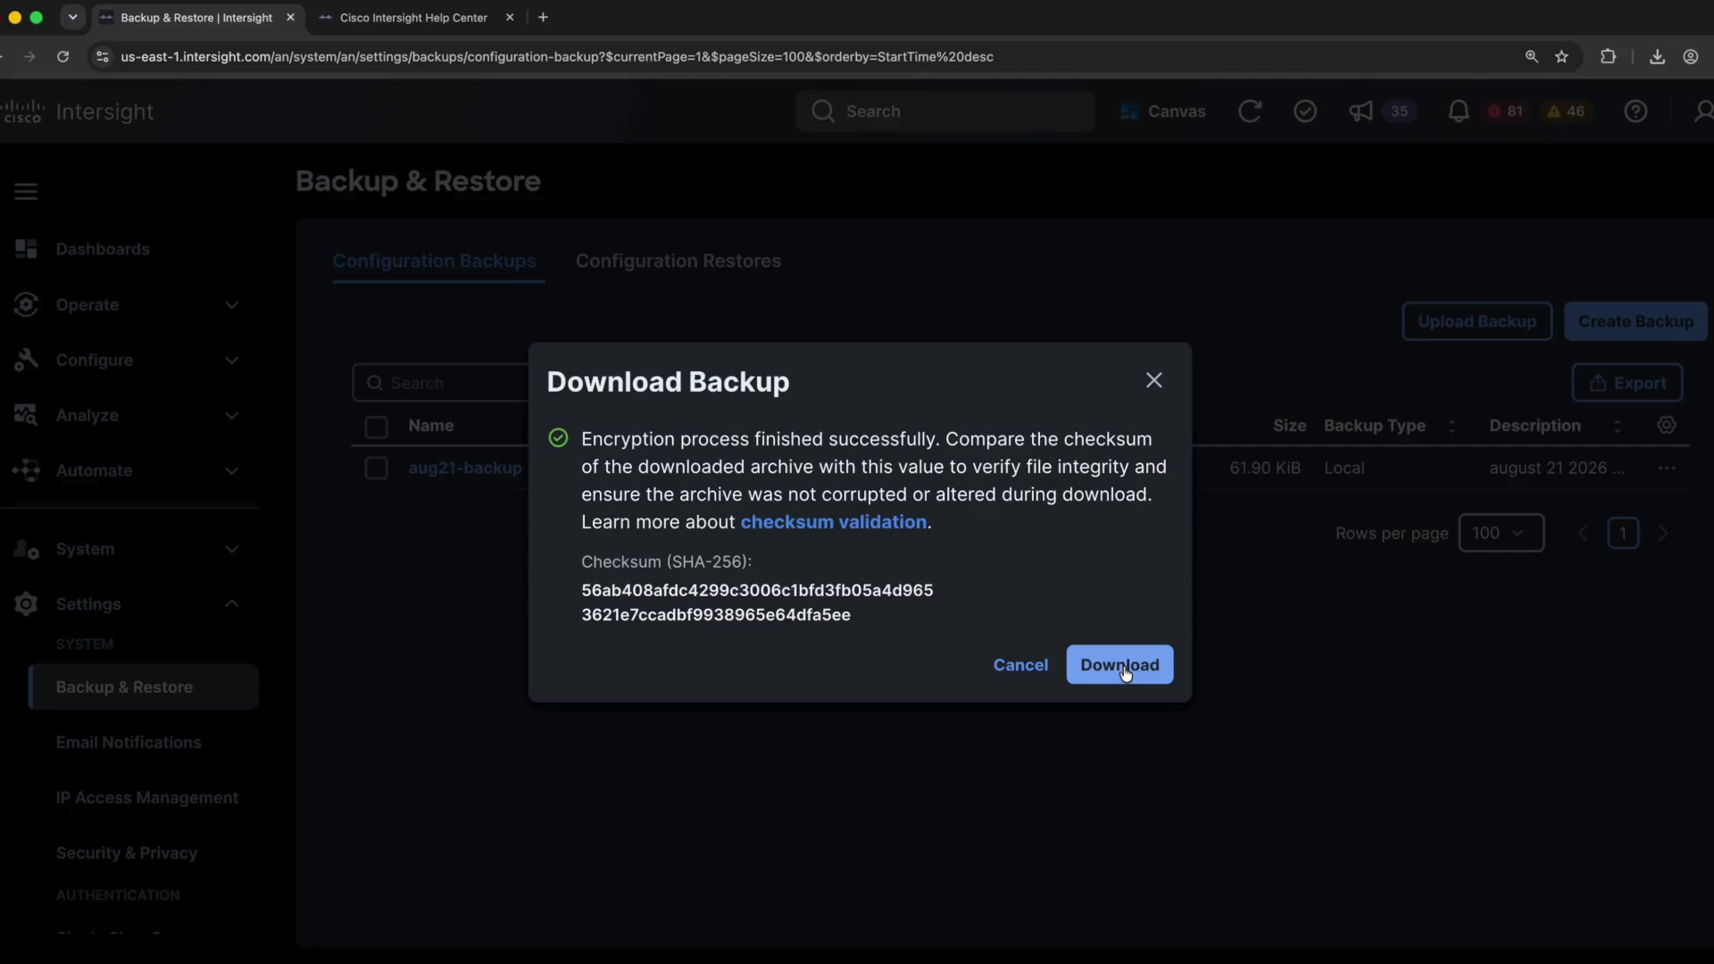Open the checksum validation link
1714x964 pixels.
[834, 522]
